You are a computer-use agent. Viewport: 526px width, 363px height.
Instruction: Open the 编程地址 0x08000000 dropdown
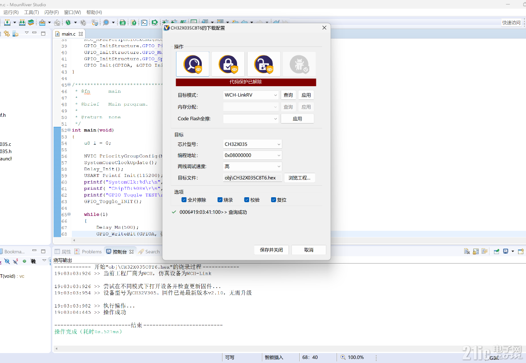(x=252, y=155)
